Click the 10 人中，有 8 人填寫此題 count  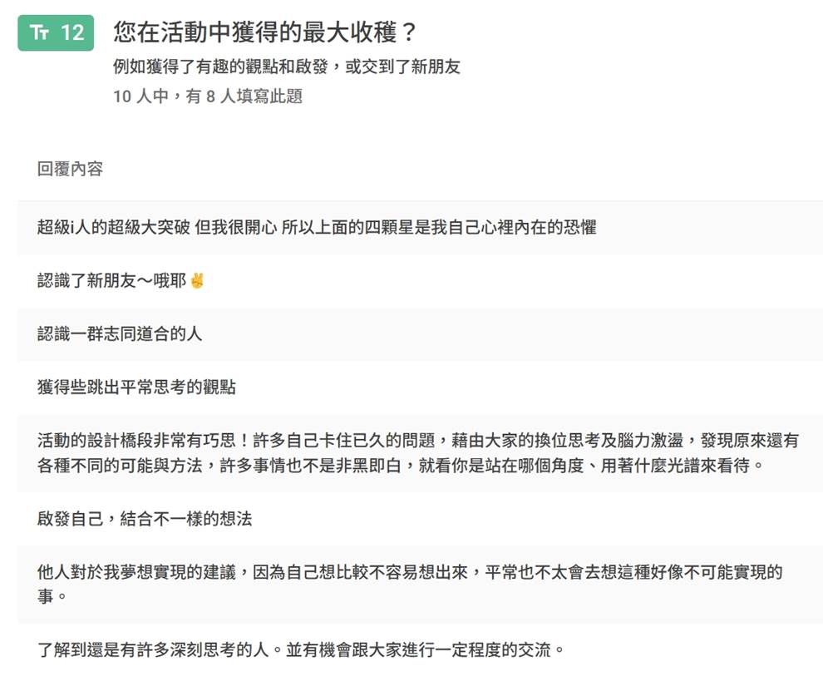(x=207, y=96)
